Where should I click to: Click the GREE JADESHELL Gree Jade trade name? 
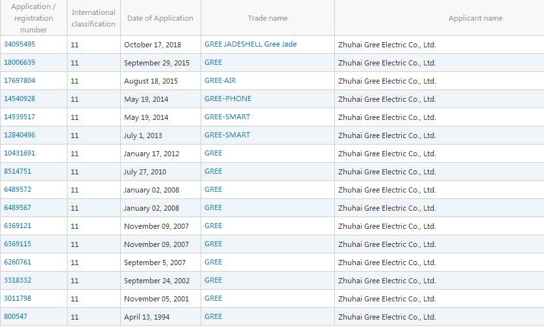coord(251,44)
